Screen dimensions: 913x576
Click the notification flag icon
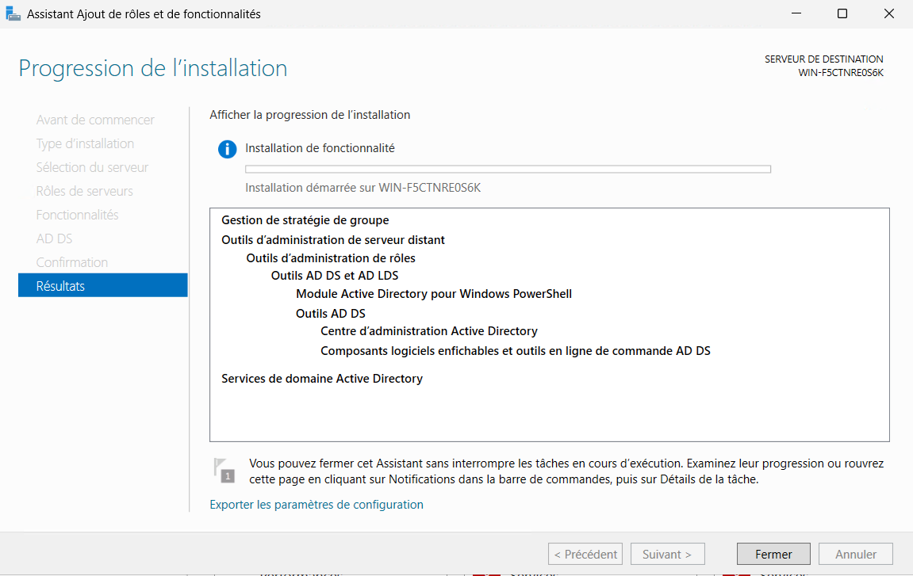226,469
